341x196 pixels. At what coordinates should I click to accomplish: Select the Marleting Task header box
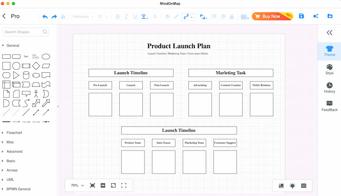coord(231,73)
